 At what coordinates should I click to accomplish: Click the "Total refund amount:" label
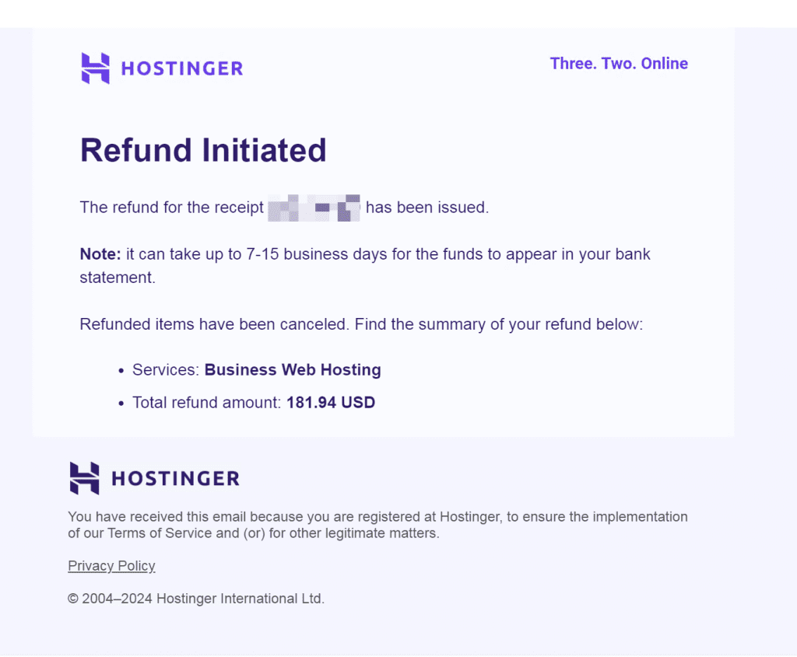(206, 403)
